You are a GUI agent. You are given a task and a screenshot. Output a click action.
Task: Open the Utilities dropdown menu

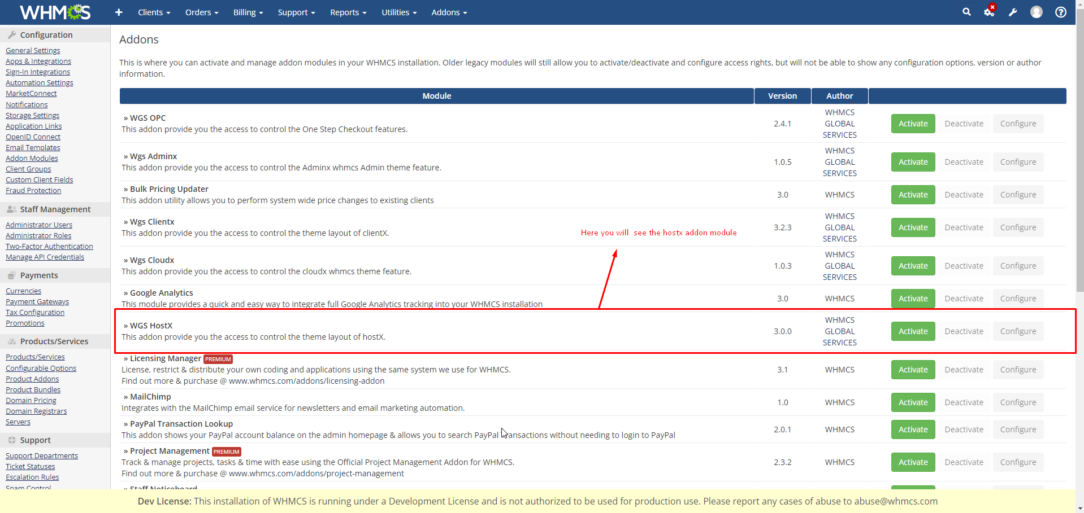(398, 12)
